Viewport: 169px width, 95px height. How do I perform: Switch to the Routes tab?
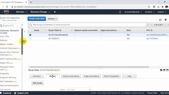click(x=53, y=76)
